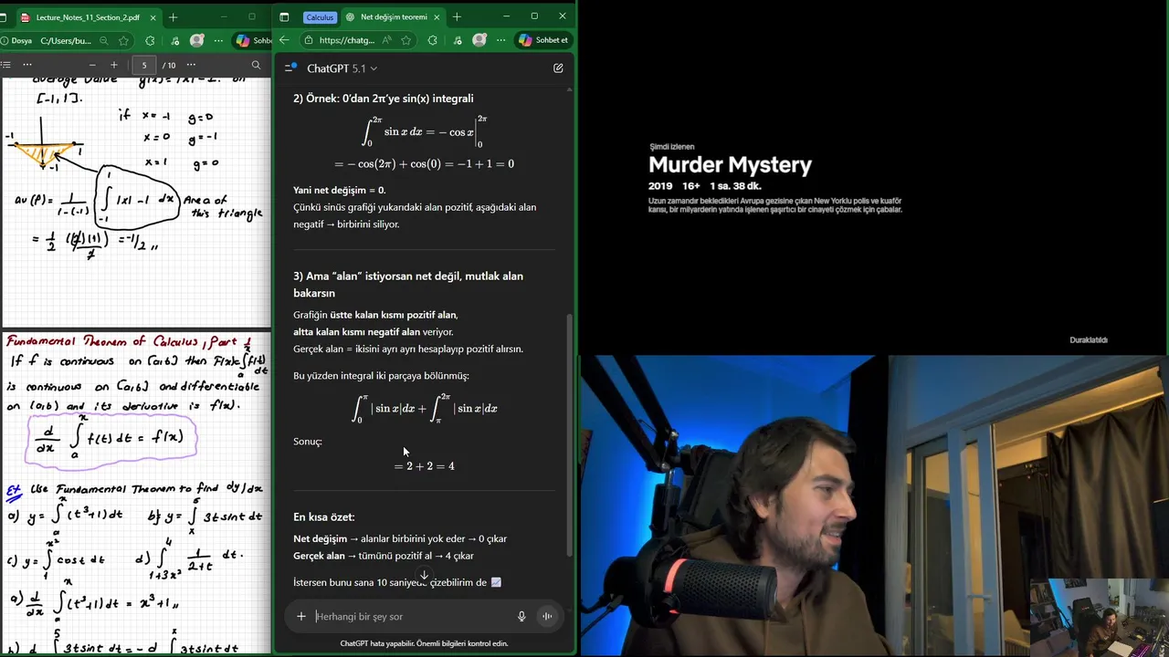The width and height of the screenshot is (1169, 657).
Task: Click zoom magnifier icon in PDF address bar
Action: [103, 40]
